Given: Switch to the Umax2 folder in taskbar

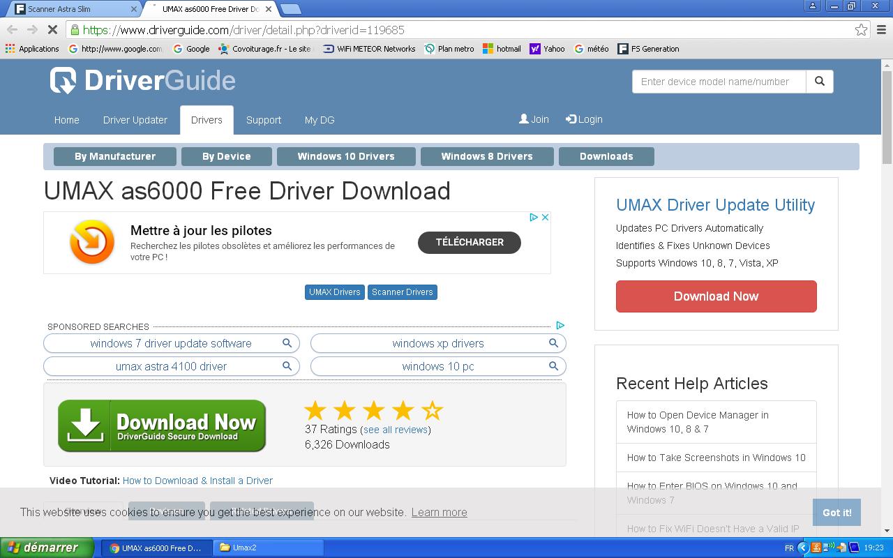Looking at the screenshot, I should click(269, 548).
